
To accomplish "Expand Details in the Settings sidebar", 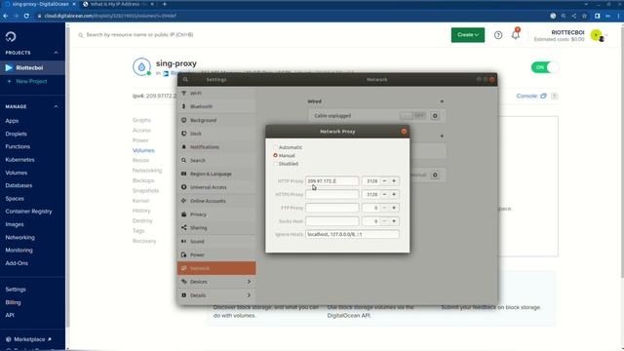I will pos(216,295).
